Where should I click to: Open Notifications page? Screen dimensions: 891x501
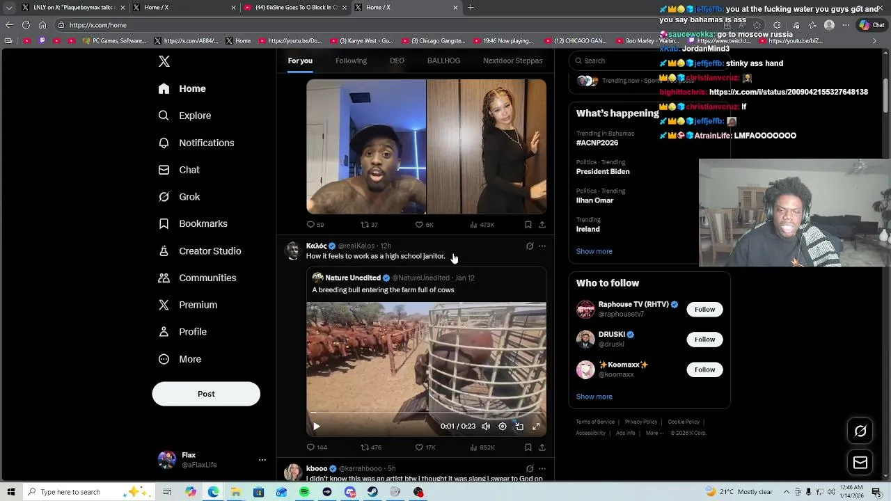point(196,143)
